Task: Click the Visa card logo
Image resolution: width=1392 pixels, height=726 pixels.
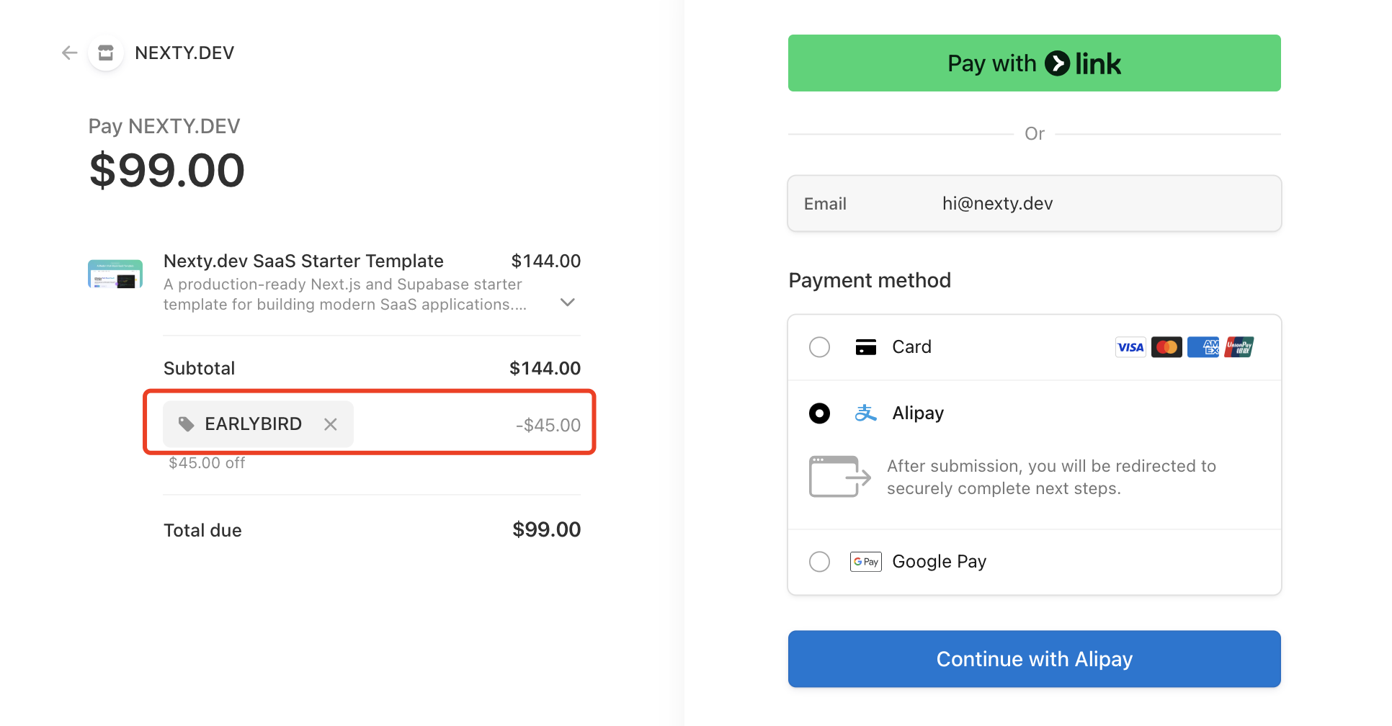Action: click(1130, 347)
